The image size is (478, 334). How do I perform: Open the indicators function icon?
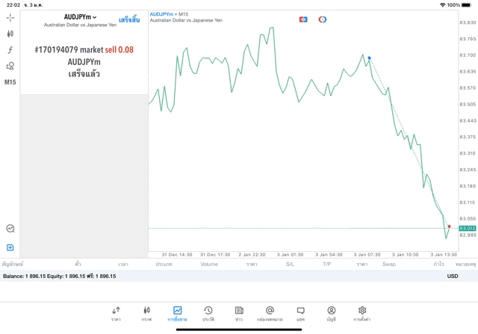coord(10,50)
